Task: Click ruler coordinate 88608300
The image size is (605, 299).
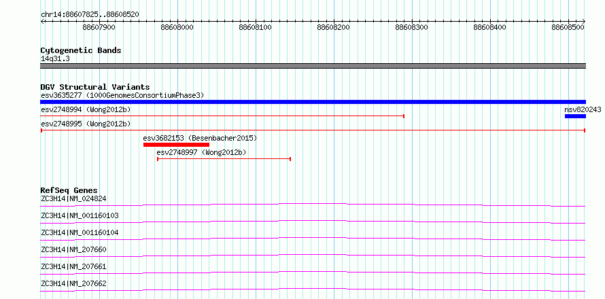Action: click(x=412, y=27)
